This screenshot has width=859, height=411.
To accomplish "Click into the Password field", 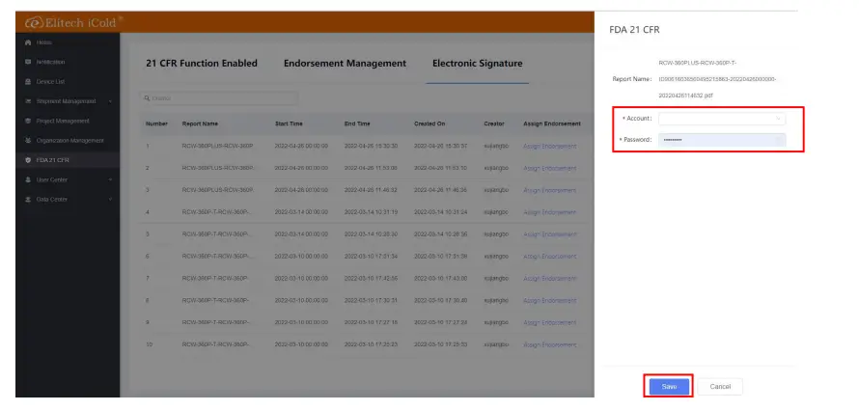I will click(x=722, y=140).
